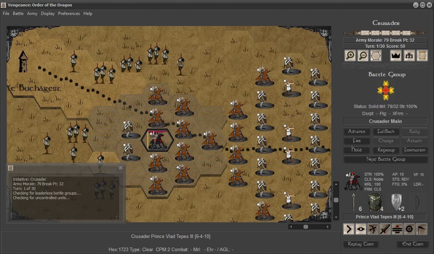The width and height of the screenshot is (434, 254).
Task: Click the Charge order button
Action: (x=386, y=141)
